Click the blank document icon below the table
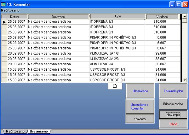The width and height of the screenshot is (189, 135). [x=115, y=86]
